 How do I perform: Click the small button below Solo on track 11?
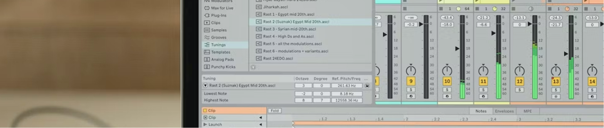click(483, 96)
